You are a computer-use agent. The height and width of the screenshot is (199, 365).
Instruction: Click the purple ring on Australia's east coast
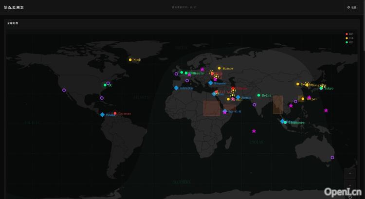pos(332,158)
